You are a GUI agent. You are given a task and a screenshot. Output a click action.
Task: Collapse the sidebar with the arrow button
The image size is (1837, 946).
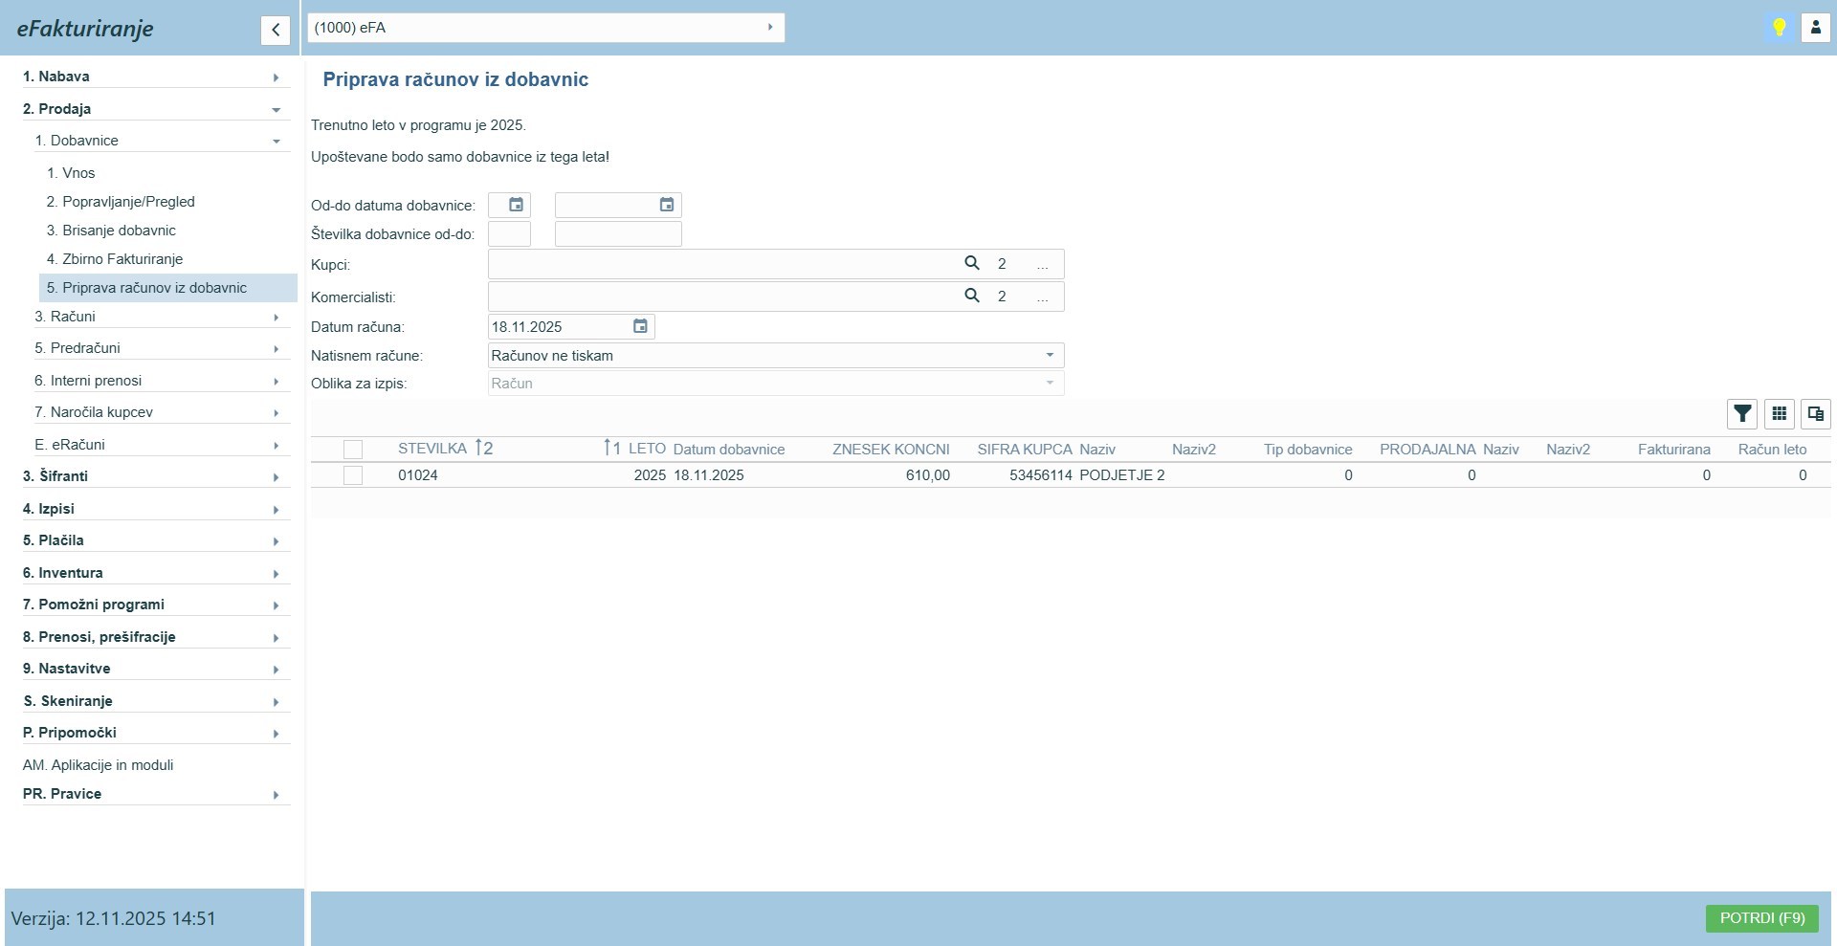[275, 30]
